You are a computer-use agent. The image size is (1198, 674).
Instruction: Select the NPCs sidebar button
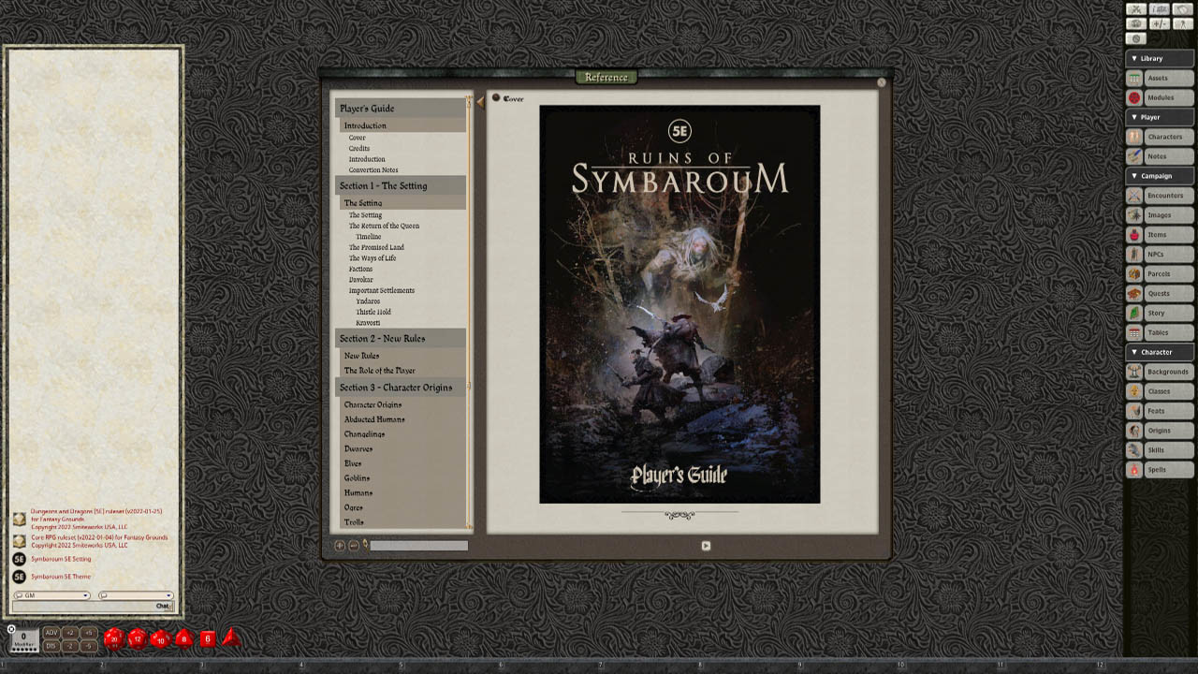point(1167,254)
